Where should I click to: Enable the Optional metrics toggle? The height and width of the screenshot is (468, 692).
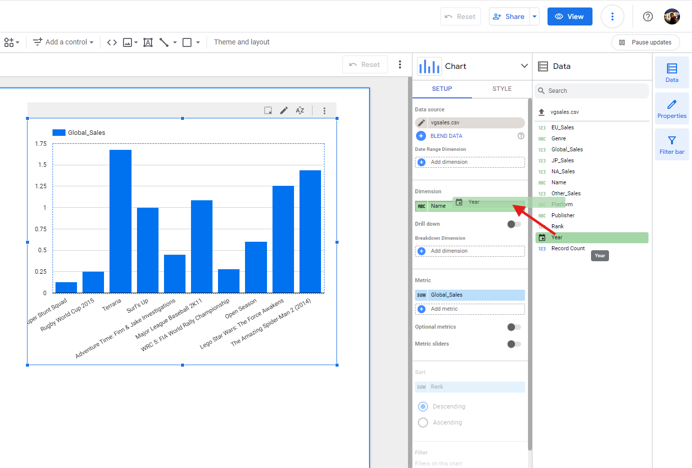tap(514, 327)
